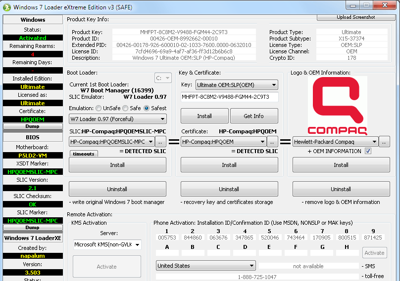
Task: Click the timeouts tab
Action: tap(84, 154)
